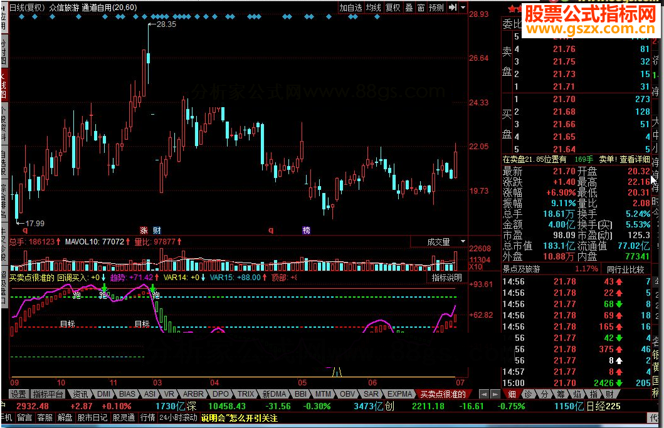Viewport: 664px width, 428px height.
Task: Select the 指 index tab in side panel
Action: (593, 394)
